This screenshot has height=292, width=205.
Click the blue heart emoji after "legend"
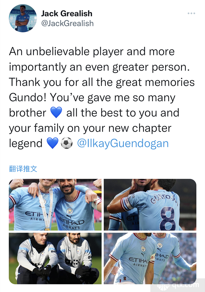click(52, 143)
